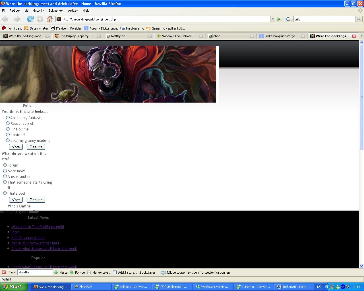364x291 pixels.
Task: Click the Neste find next button
Action: (x=61, y=272)
